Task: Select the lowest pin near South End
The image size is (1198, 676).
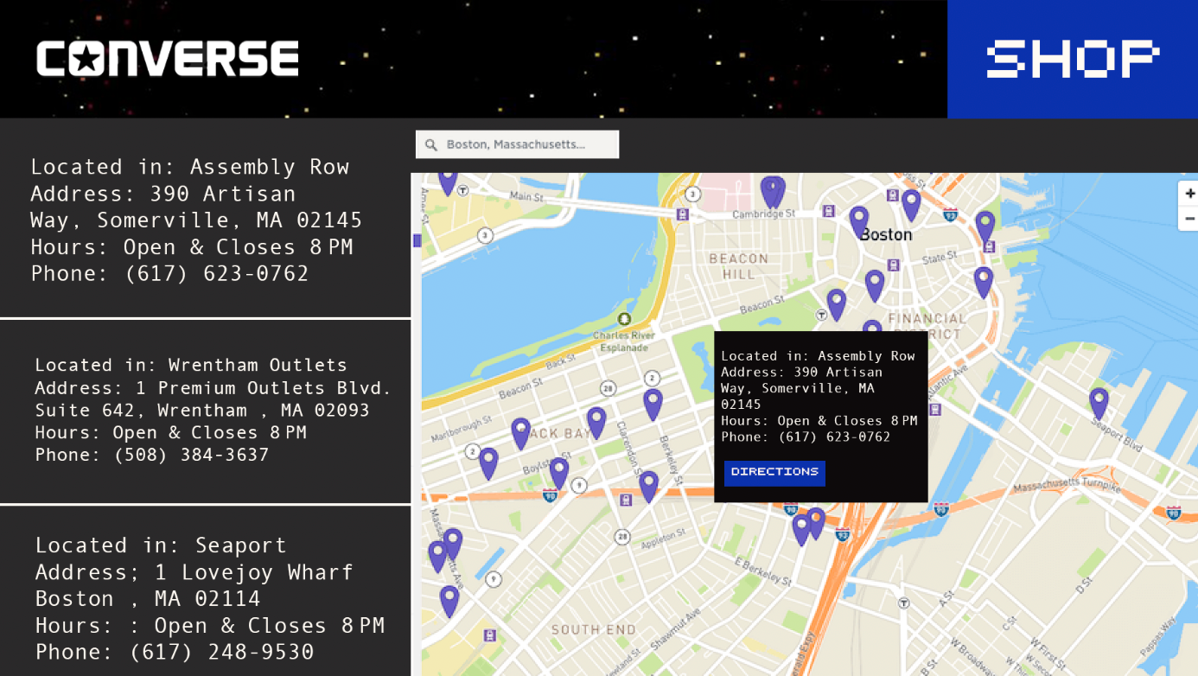Action: [449, 601]
